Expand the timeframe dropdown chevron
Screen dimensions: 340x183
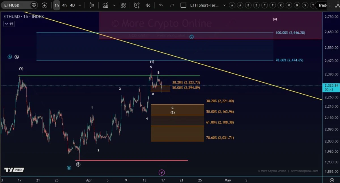tap(80, 5)
